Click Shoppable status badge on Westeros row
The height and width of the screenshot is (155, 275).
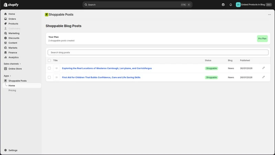pyautogui.click(x=211, y=68)
